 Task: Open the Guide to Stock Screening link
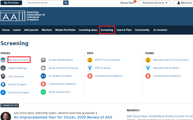tap(63, 68)
